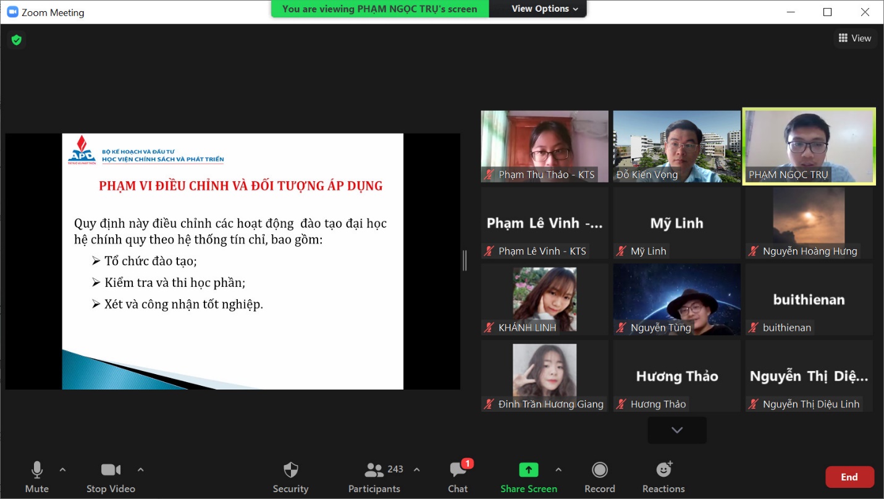Start recording with the Record icon
The image size is (884, 499).
point(599,471)
